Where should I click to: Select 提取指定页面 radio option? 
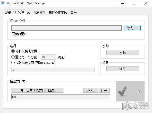pyautogui.click(x=33, y=63)
